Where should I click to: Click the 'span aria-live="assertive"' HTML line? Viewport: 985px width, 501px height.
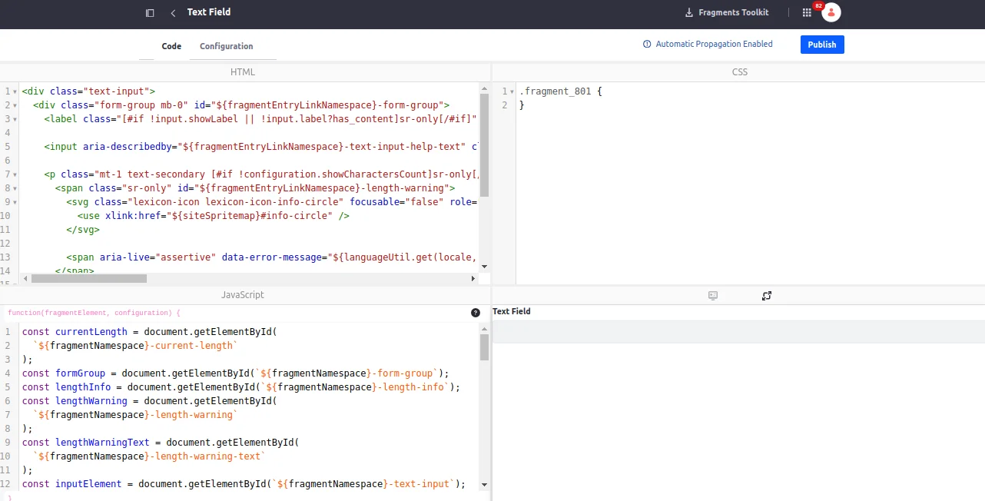coord(272,257)
